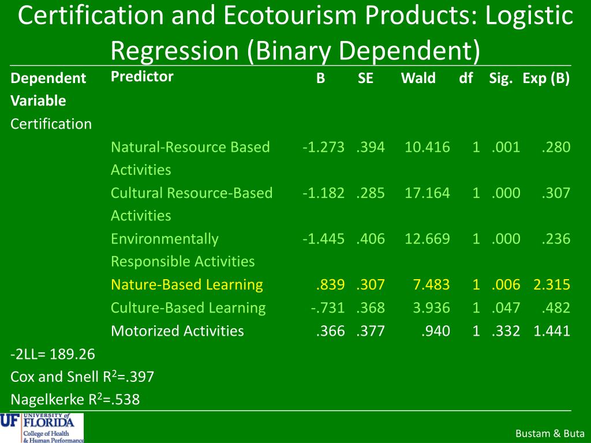Click the Exp (B) value .280
The image size is (591, 443).
click(x=556, y=147)
